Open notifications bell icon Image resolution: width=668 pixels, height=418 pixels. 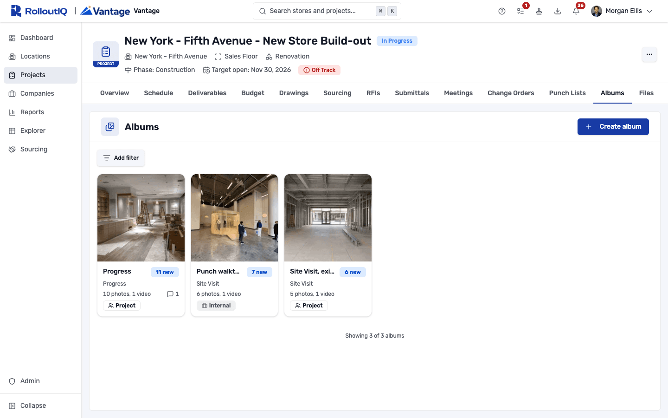coord(576,11)
